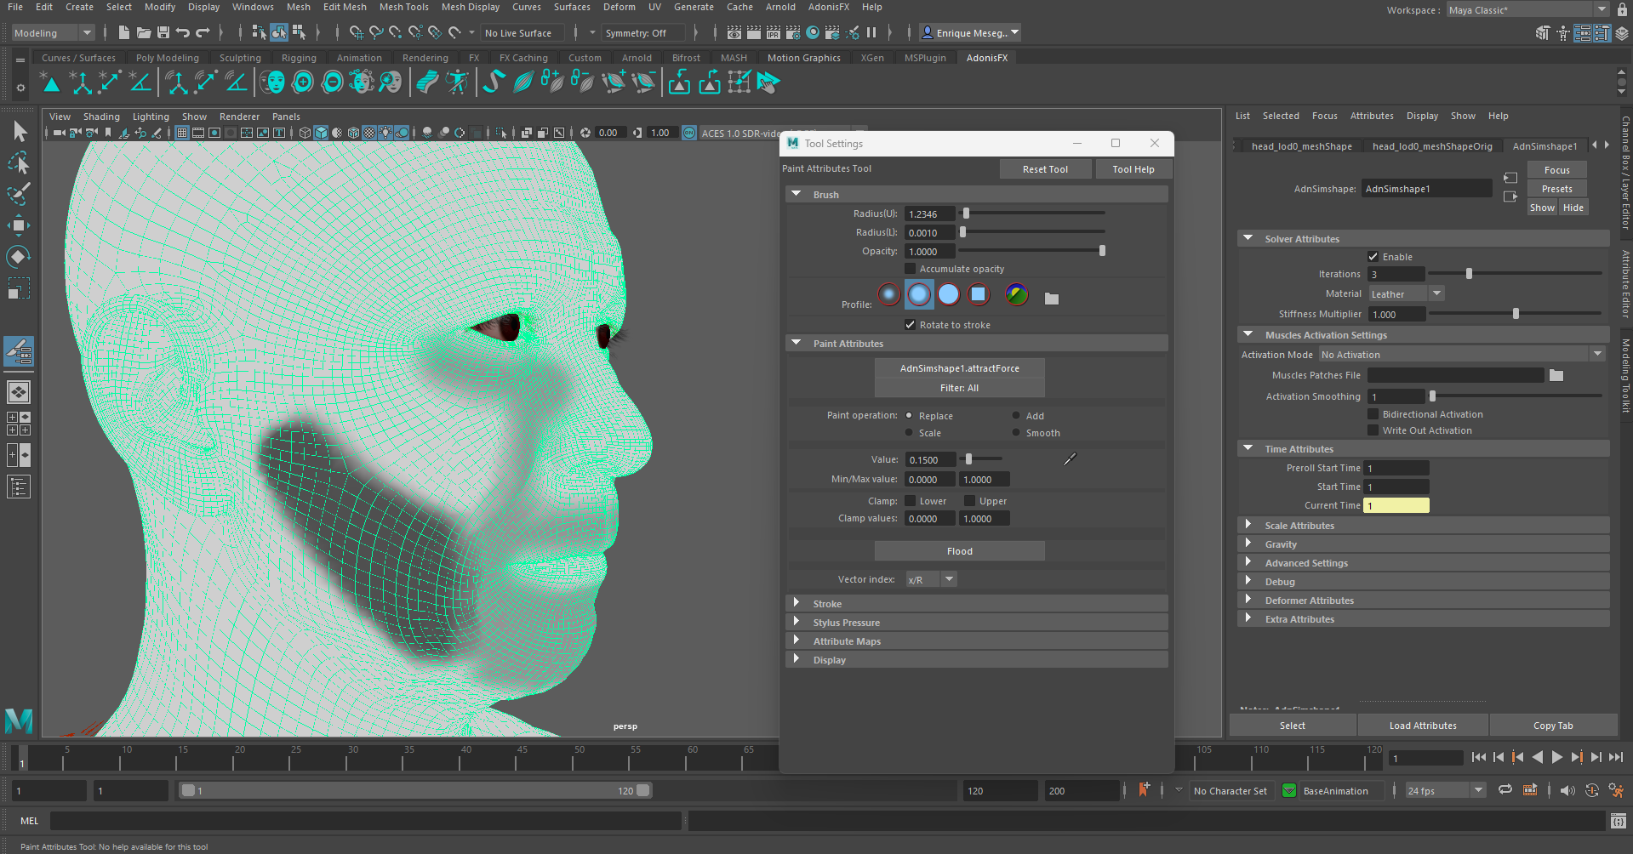Select the Rotate tool in toolbox
The height and width of the screenshot is (854, 1633).
pos(20,257)
